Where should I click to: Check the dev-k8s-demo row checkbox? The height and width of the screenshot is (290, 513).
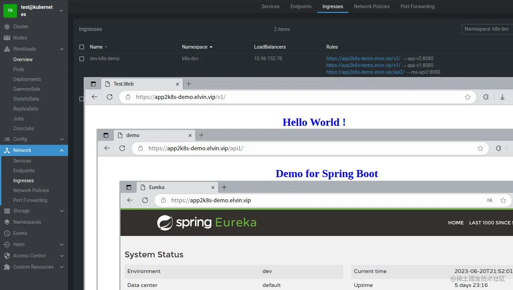coord(82,59)
